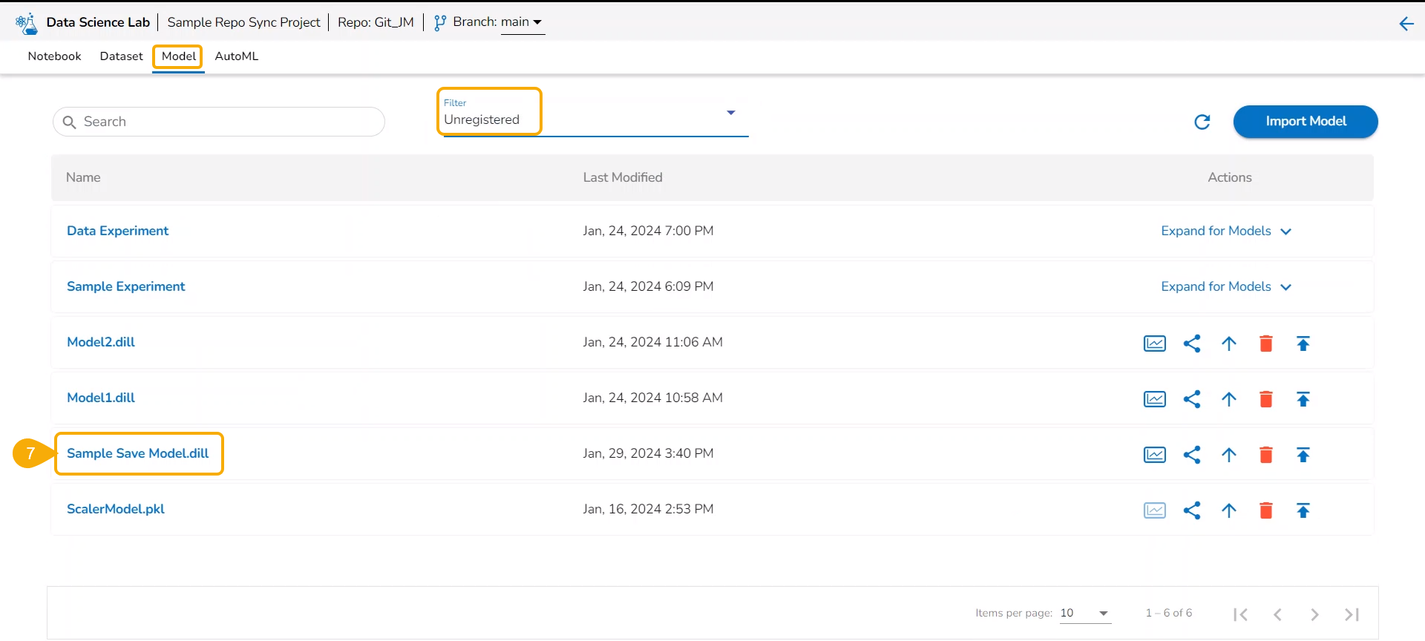The width and height of the screenshot is (1425, 641).
Task: Share the Model1.dill model
Action: tap(1191, 399)
